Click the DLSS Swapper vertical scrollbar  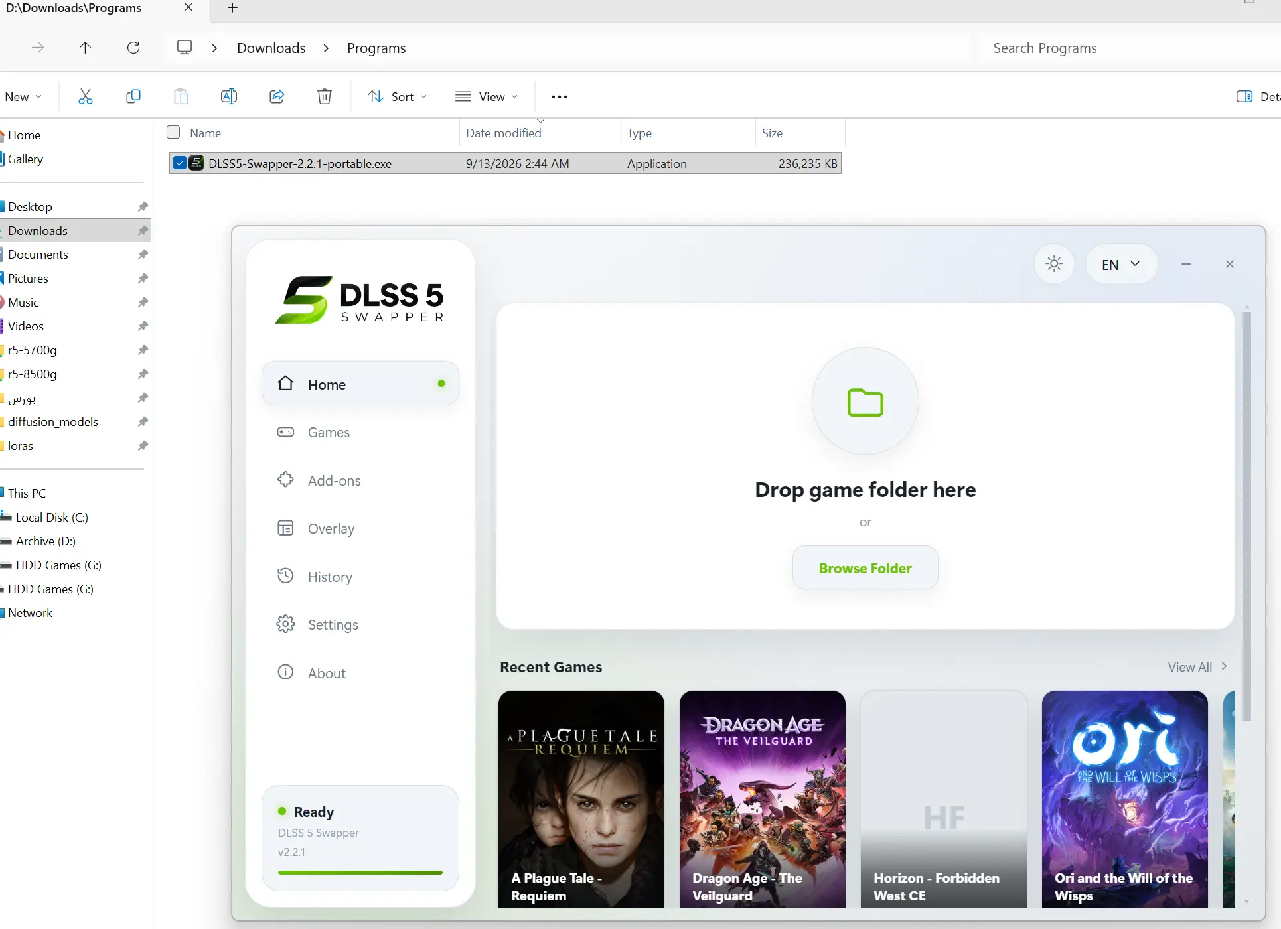1246,516
